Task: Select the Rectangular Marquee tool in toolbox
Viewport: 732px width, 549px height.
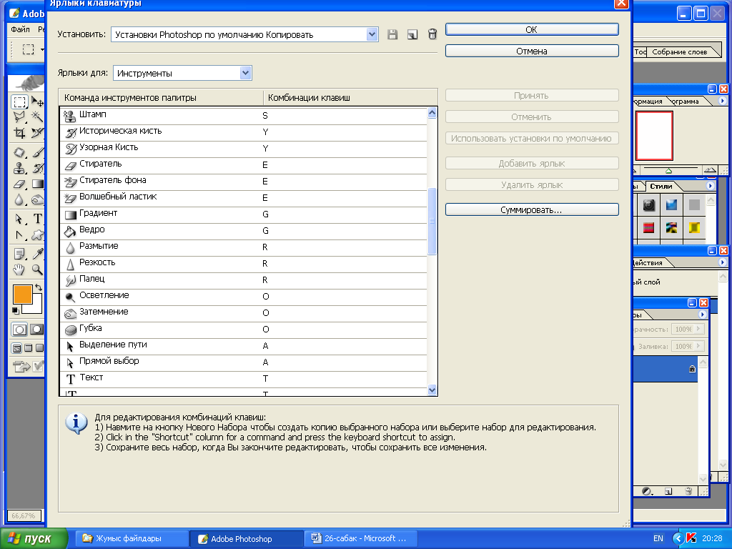Action: pyautogui.click(x=19, y=102)
